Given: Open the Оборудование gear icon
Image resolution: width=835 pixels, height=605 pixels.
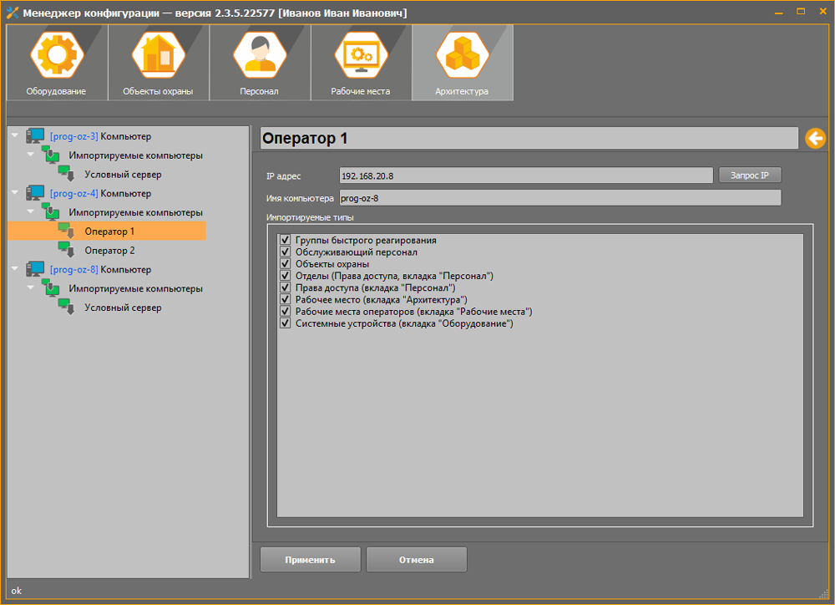Looking at the screenshot, I should [56, 55].
